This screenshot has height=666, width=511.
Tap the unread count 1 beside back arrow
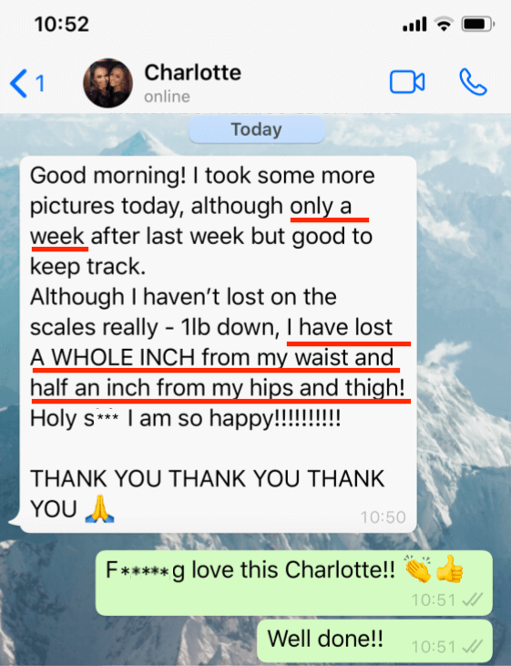pos(40,83)
